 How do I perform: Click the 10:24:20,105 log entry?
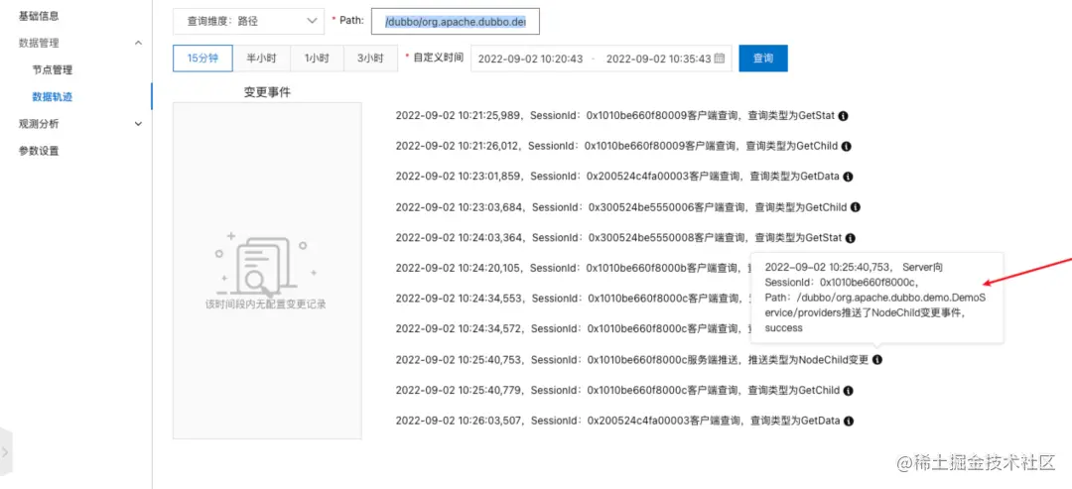coord(574,268)
